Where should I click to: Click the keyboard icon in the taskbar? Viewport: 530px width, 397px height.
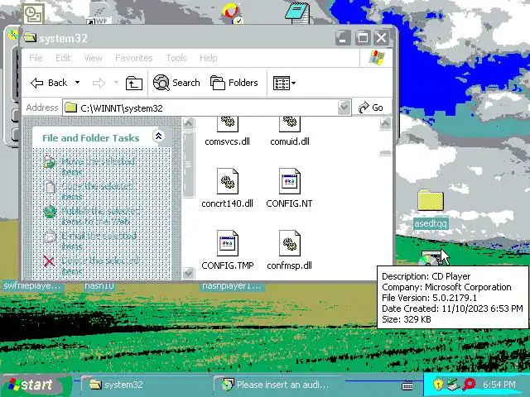point(407,385)
